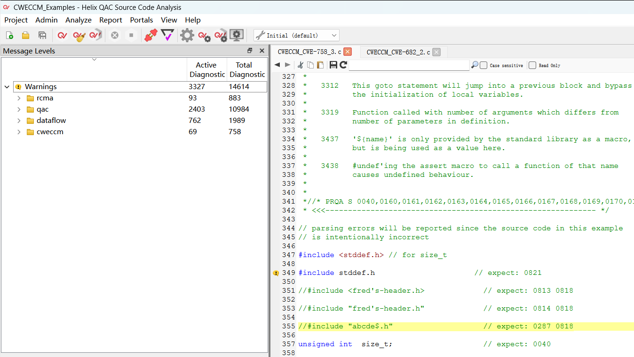This screenshot has width=634, height=357.
Task: Select the cweccm folder row
Action: click(x=50, y=132)
